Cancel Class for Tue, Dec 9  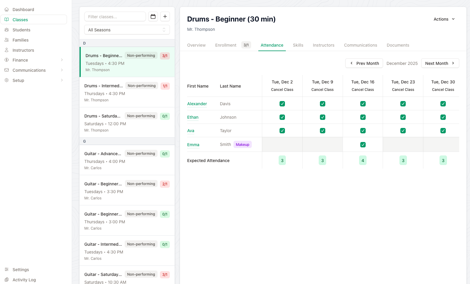(323, 90)
